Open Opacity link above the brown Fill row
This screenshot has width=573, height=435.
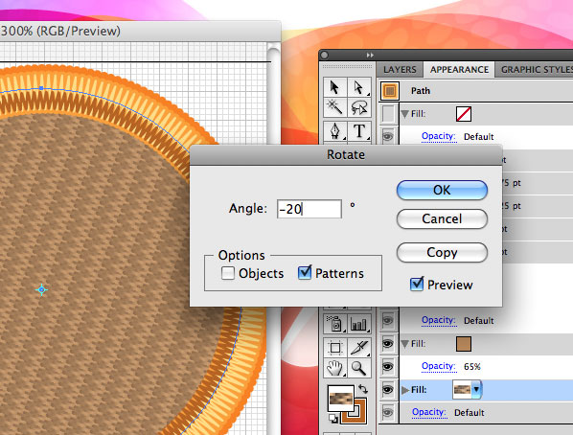[x=439, y=320]
